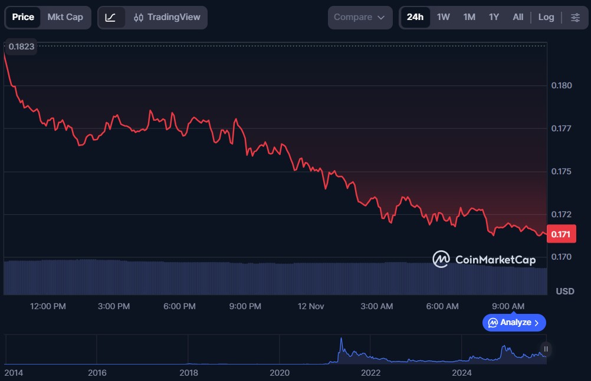
Task: Click the CoinMarketCap logo watermark
Action: pos(484,259)
